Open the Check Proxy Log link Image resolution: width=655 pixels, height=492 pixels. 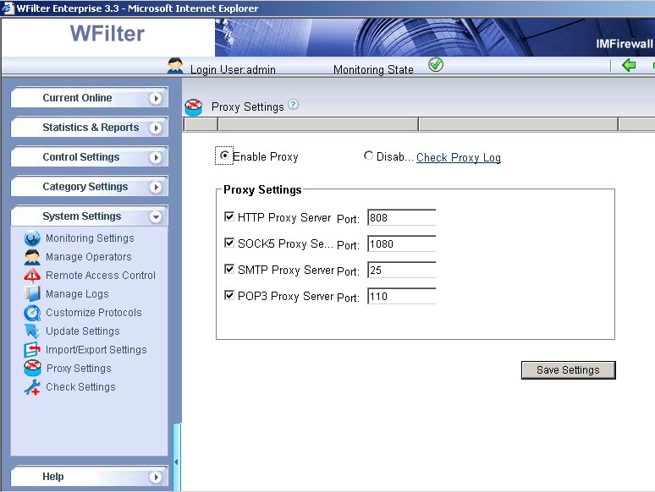(459, 157)
